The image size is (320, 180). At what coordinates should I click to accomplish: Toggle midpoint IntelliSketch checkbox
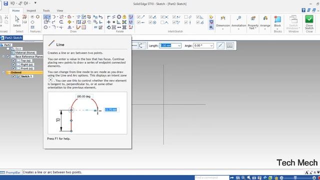click(139, 22)
